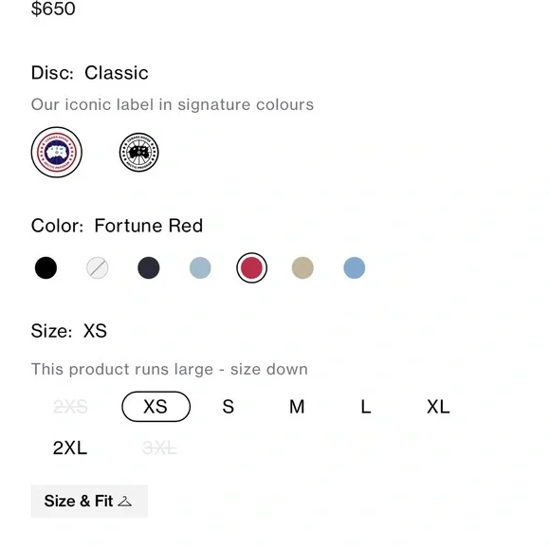The height and width of the screenshot is (550, 550).
Task: Choose the dark navy color swatch
Action: (x=149, y=268)
